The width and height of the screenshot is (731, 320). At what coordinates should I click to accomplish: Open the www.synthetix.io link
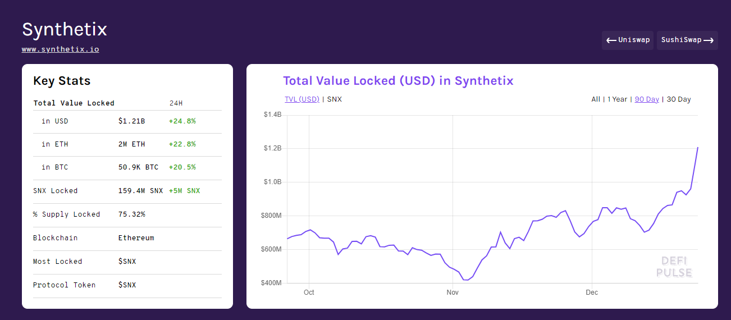pos(61,49)
